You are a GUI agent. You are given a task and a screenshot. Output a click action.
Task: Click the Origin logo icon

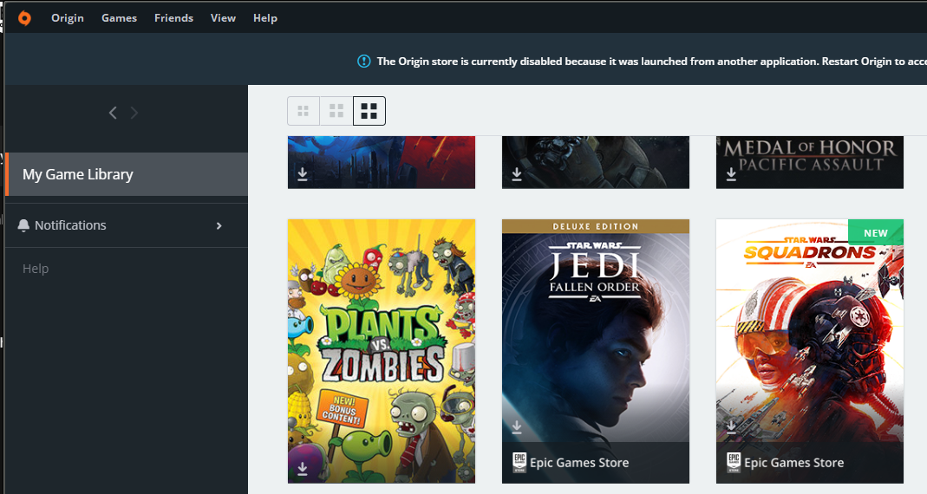pos(24,18)
